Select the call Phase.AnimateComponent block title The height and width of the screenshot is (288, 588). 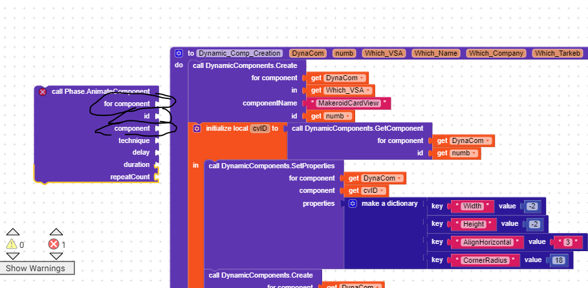100,91
